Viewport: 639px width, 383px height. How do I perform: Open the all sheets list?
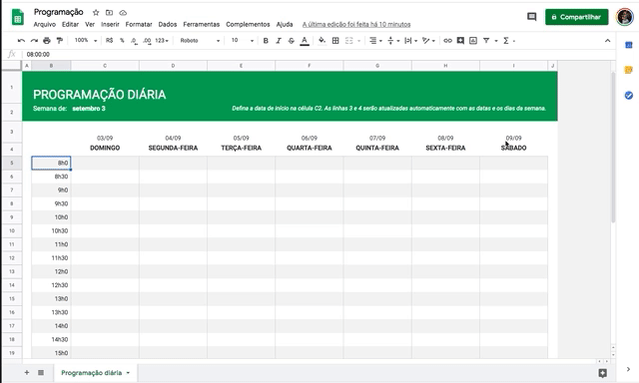[41, 372]
